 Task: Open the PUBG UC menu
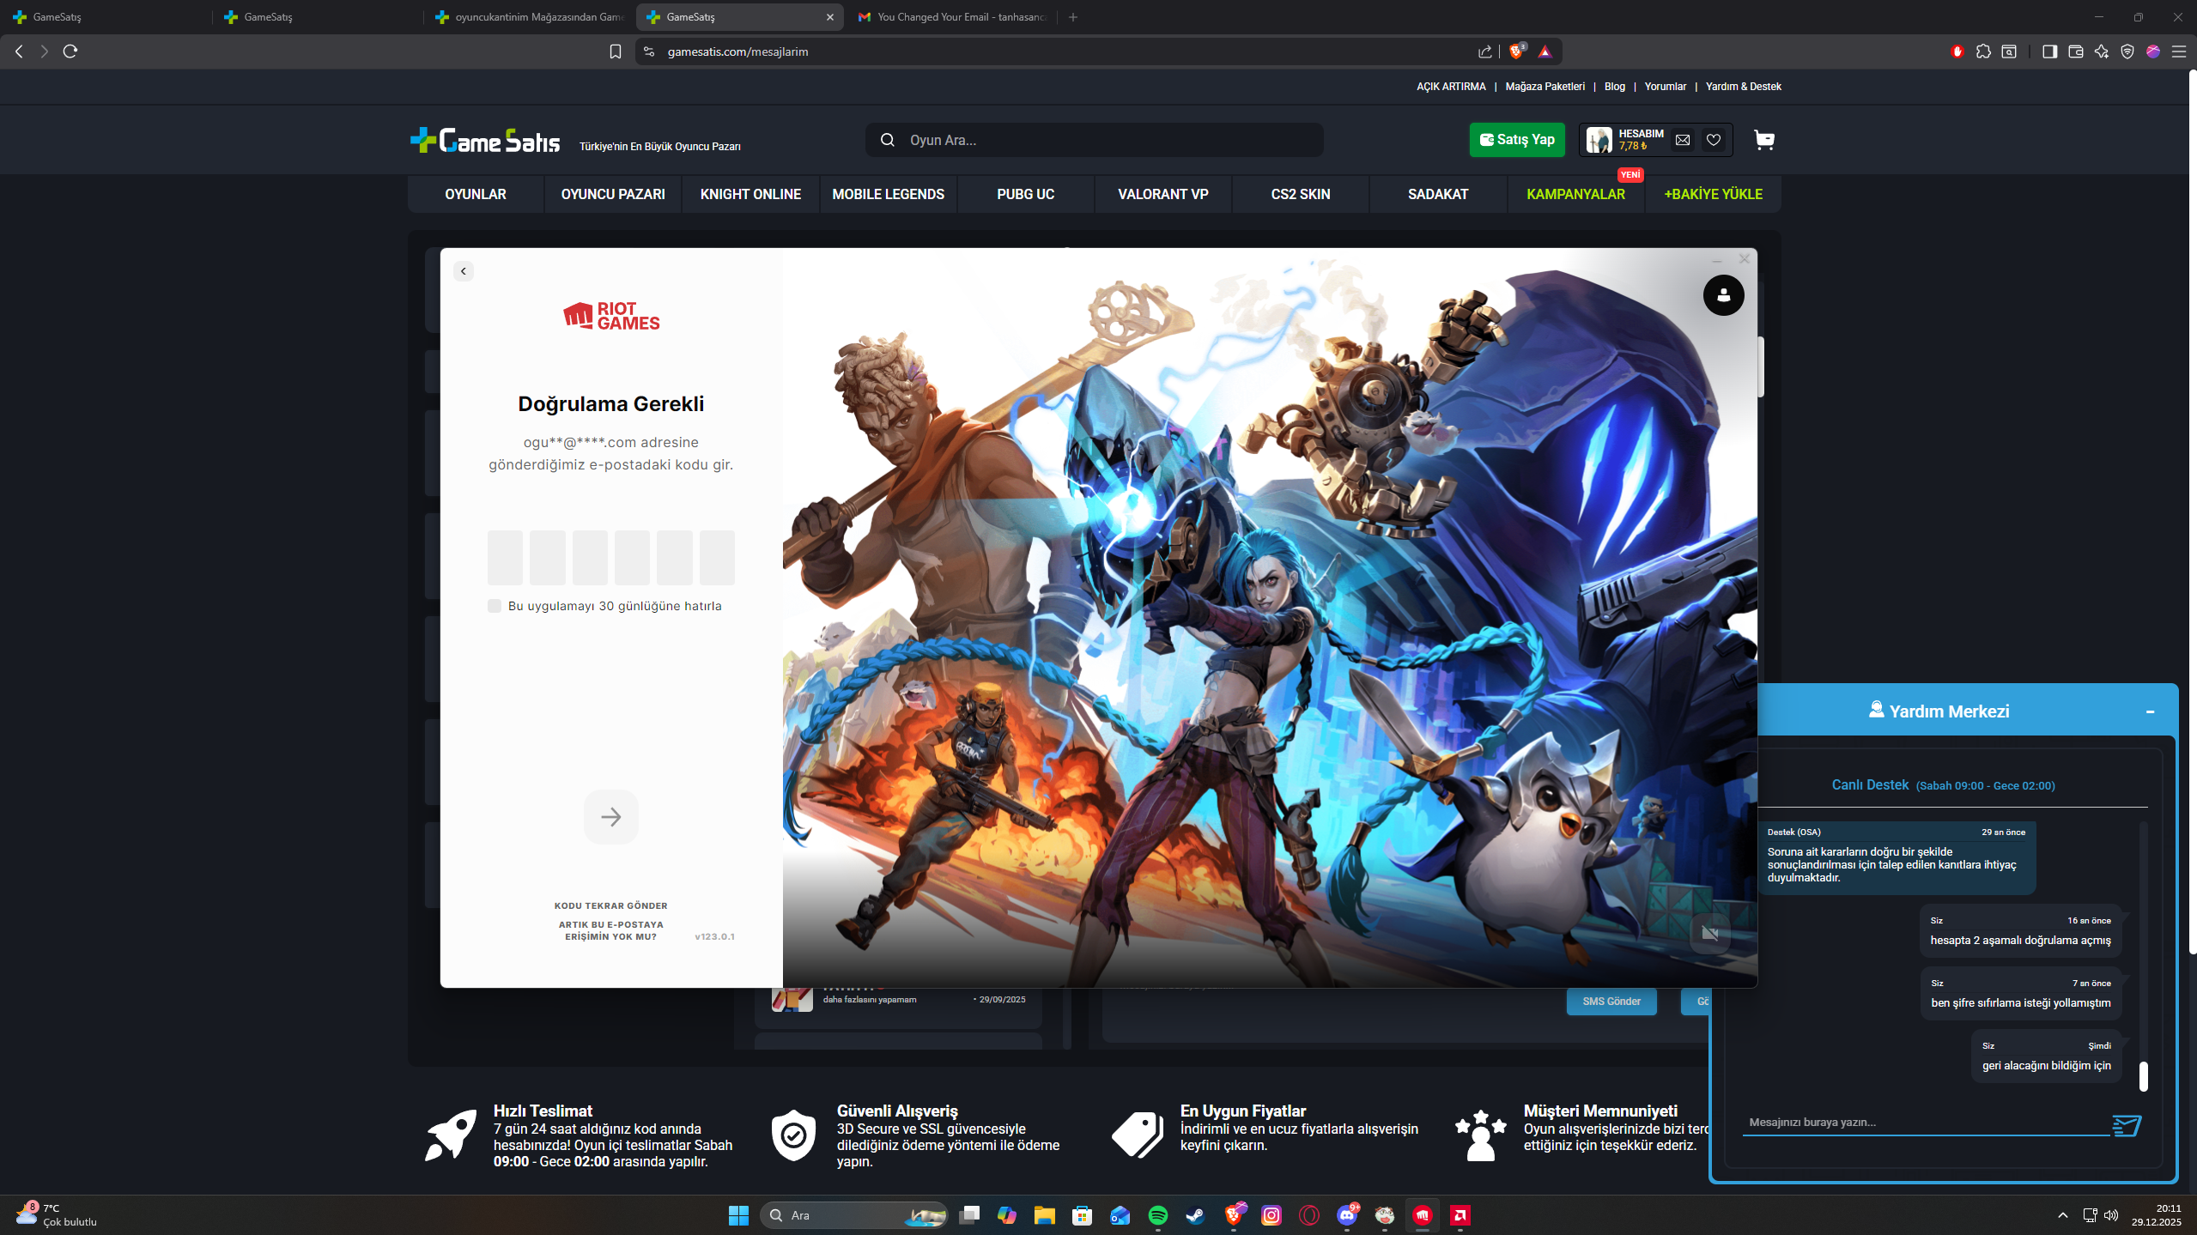tap(1025, 195)
